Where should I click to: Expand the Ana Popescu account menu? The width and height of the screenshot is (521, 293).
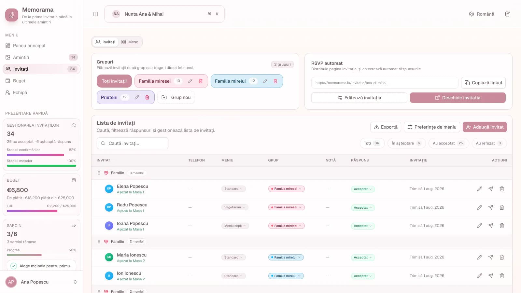click(41, 282)
